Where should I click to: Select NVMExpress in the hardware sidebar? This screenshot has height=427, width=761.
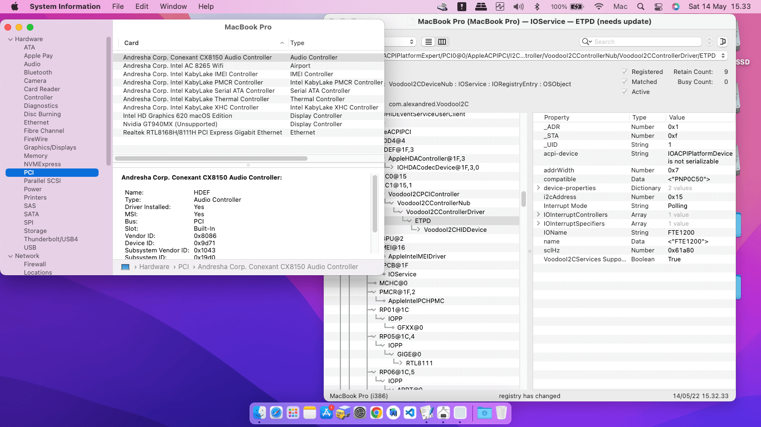pos(42,164)
